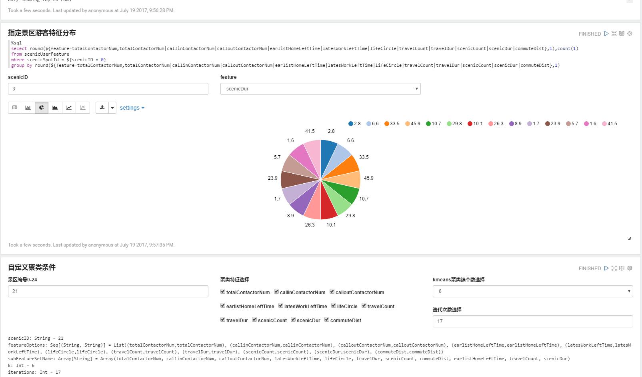
Task: Hide the output of 指定景区游客特征分布 paragraph
Action: 622,34
